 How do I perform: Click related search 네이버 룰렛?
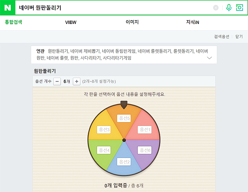tap(57, 58)
